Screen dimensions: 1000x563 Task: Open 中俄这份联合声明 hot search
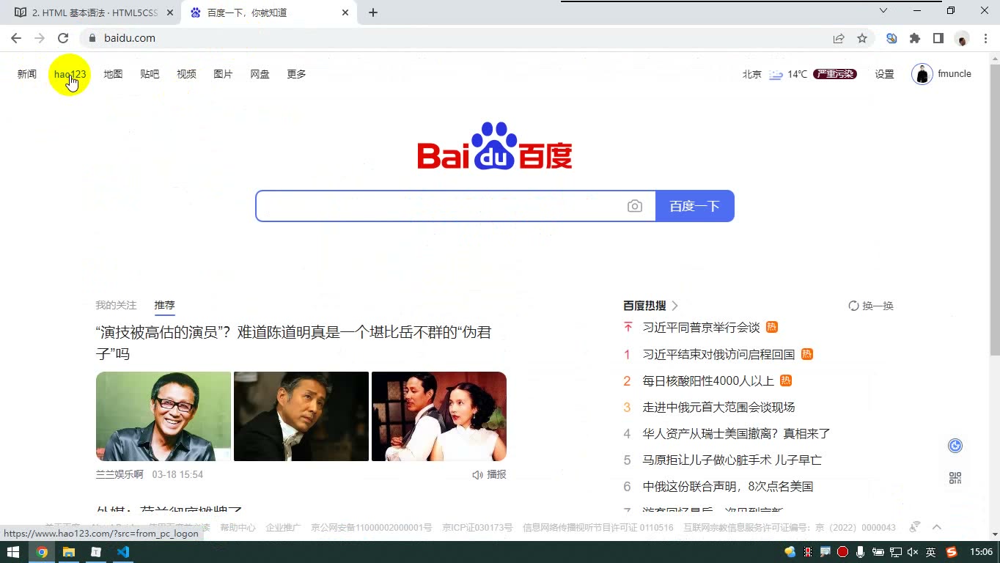[727, 486]
